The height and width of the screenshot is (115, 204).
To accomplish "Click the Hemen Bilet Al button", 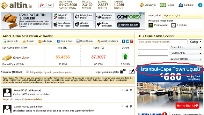I will tap(187, 106).
